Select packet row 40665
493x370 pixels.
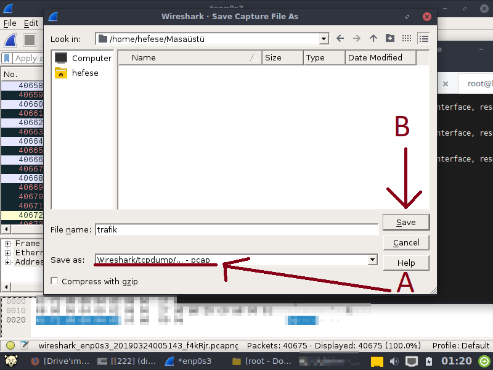[22, 150]
